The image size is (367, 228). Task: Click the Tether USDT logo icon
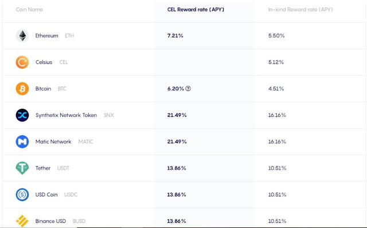22,168
